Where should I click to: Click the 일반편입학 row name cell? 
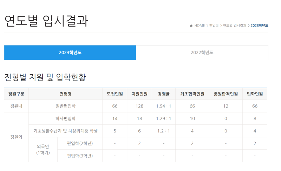tap(65, 106)
